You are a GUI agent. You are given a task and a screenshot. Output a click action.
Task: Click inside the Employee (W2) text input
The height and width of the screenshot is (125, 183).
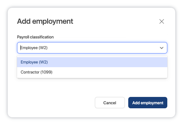pyautogui.click(x=89, y=48)
